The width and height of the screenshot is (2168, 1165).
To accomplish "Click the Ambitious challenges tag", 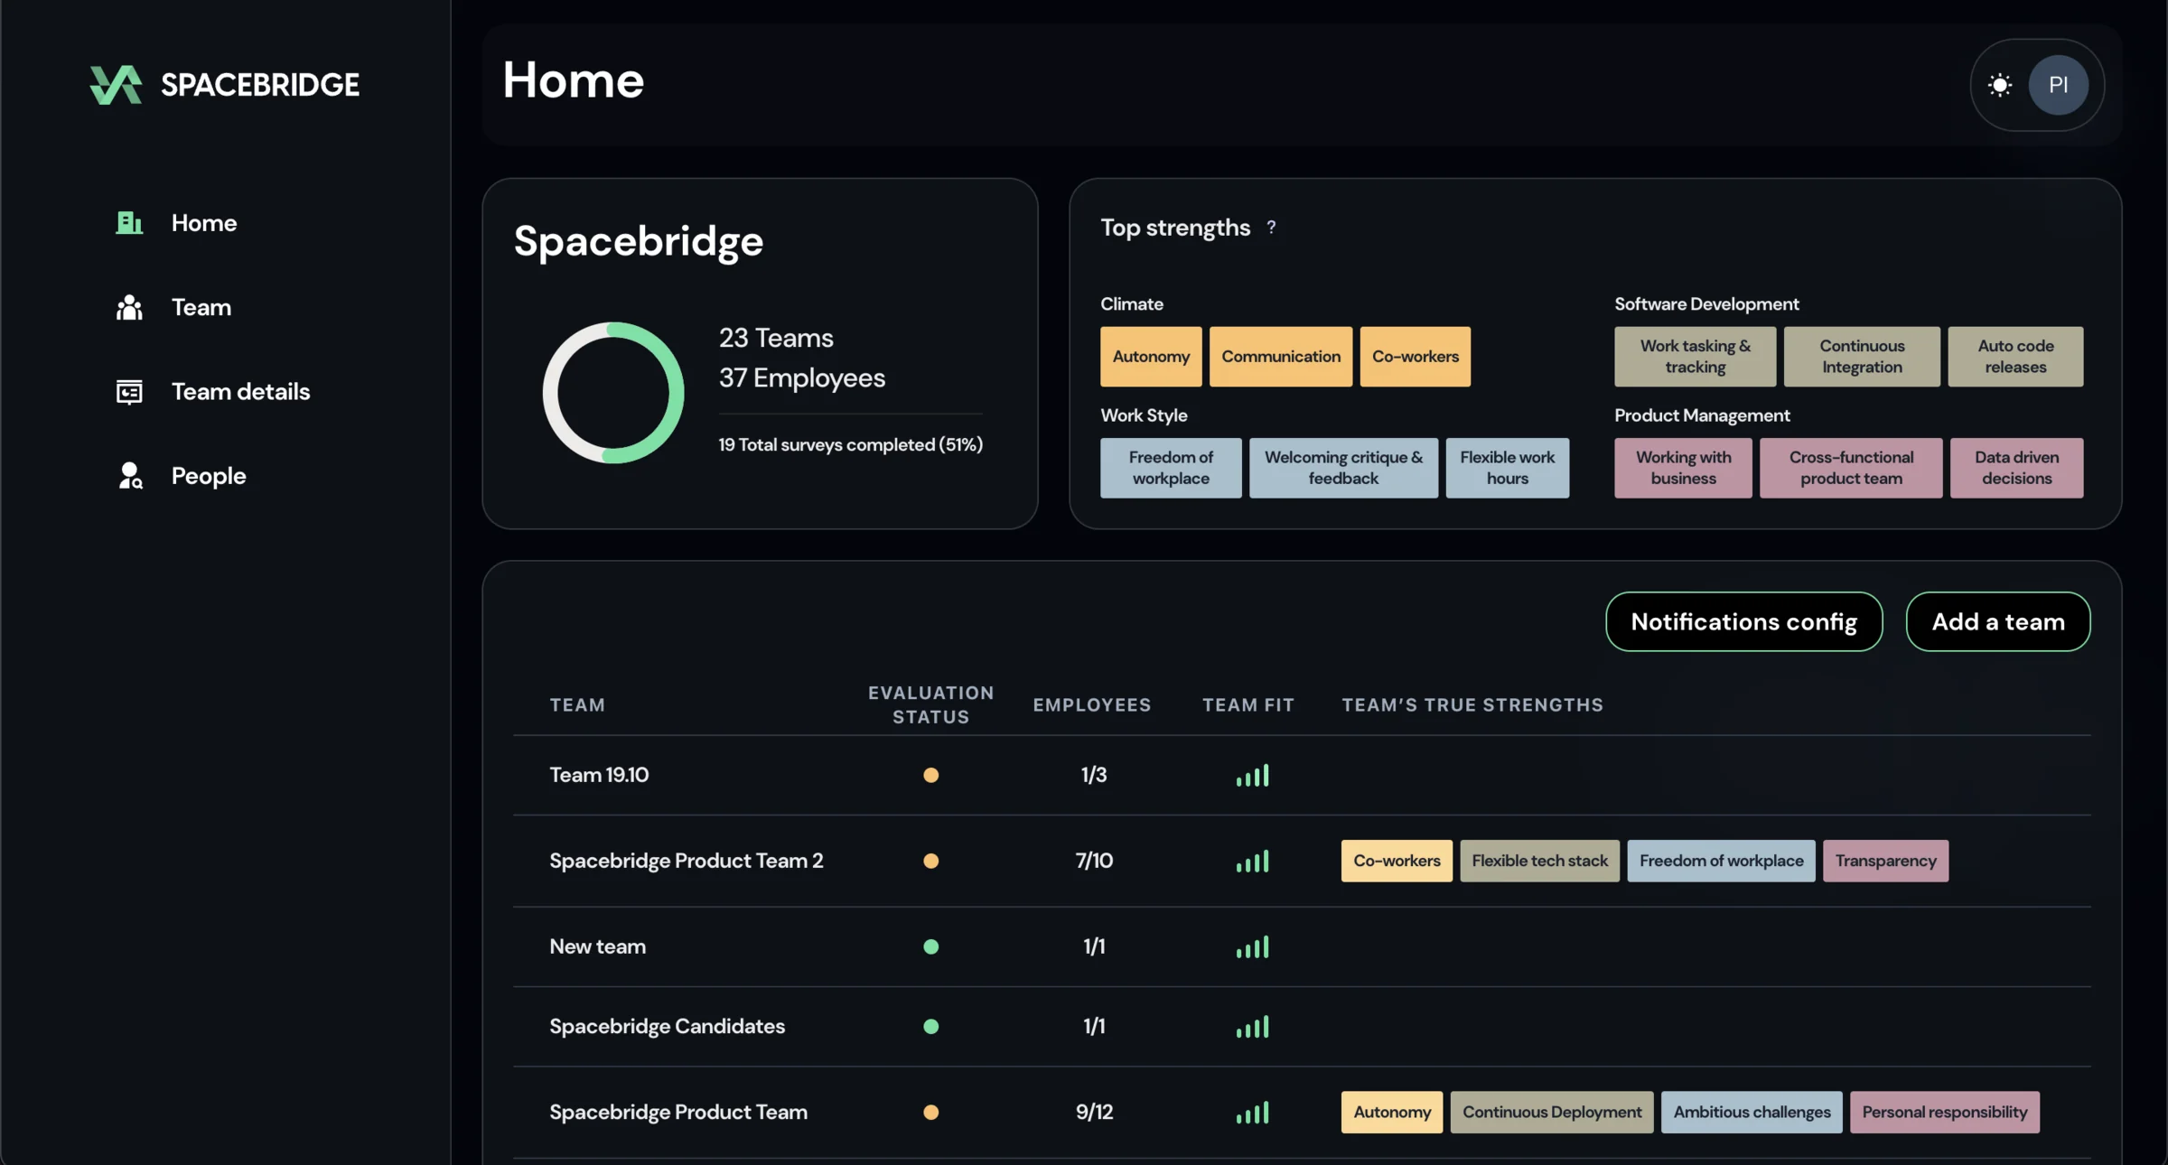I will 1752,1112.
